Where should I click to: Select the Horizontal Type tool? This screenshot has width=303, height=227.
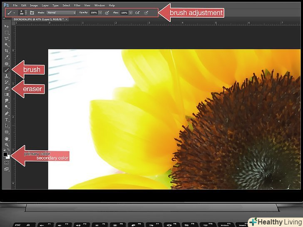coord(6,120)
